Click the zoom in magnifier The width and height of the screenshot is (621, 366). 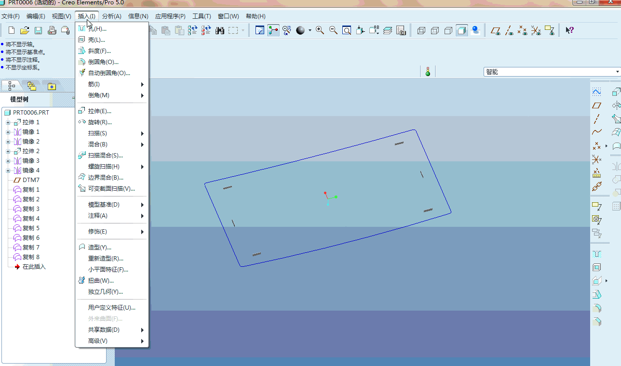click(x=320, y=30)
